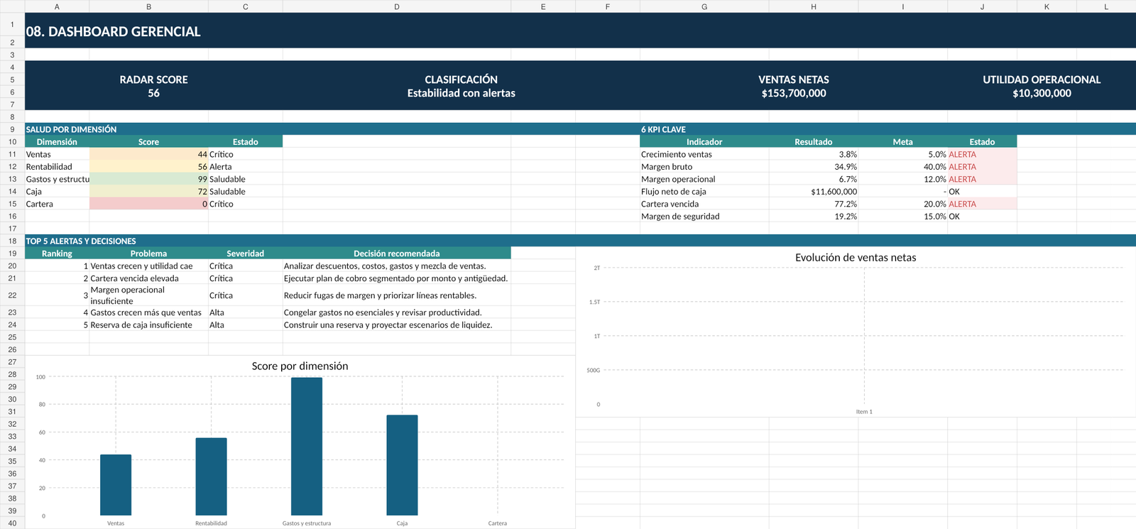Image resolution: width=1136 pixels, height=529 pixels.
Task: Select 'Margen operacional insuficiente' cell
Action: 148,295
